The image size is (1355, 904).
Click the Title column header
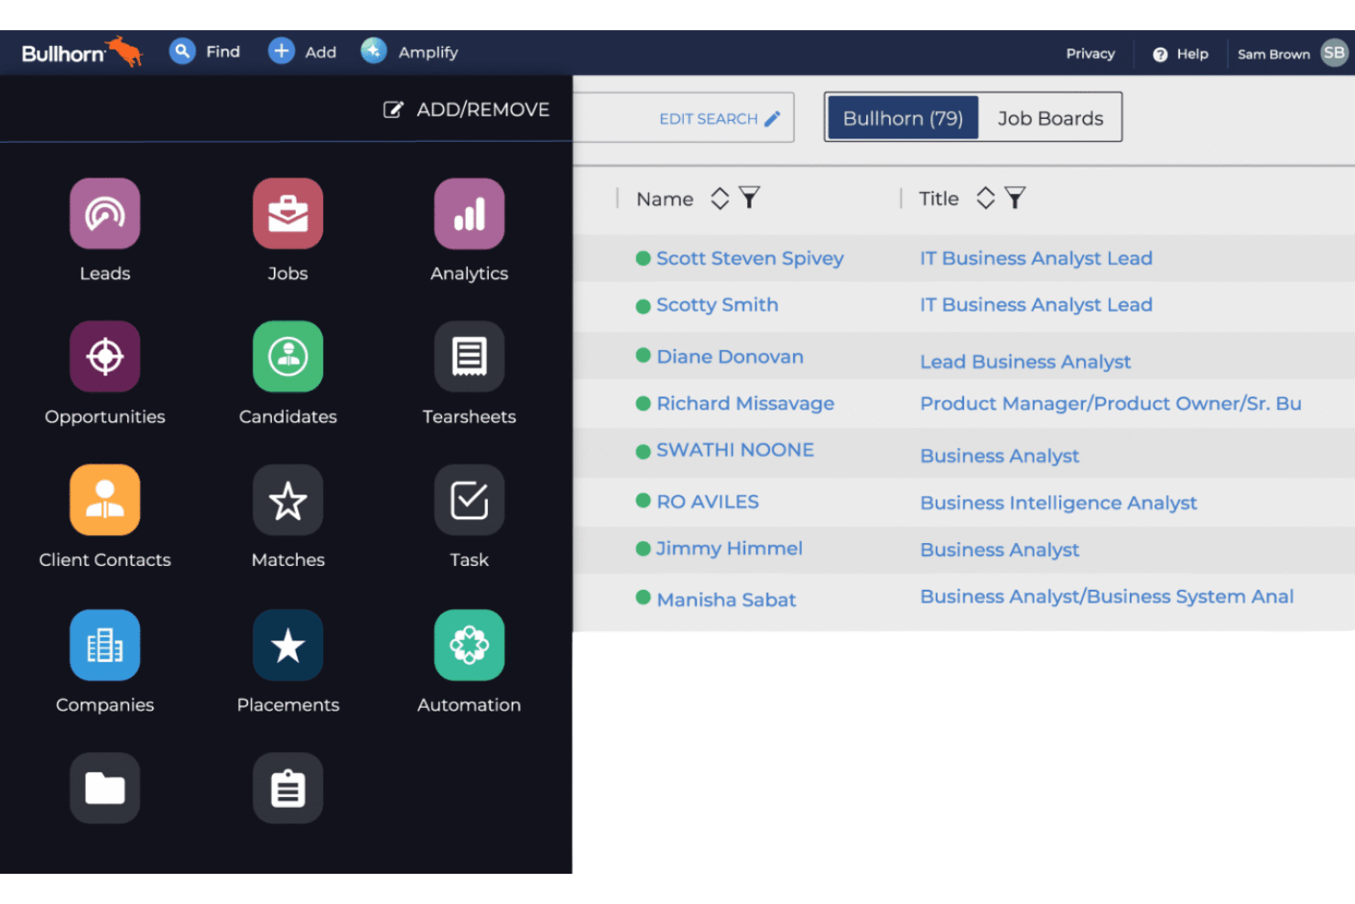pyautogui.click(x=938, y=199)
